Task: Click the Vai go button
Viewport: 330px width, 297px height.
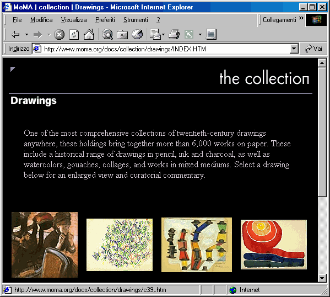Action: 314,49
